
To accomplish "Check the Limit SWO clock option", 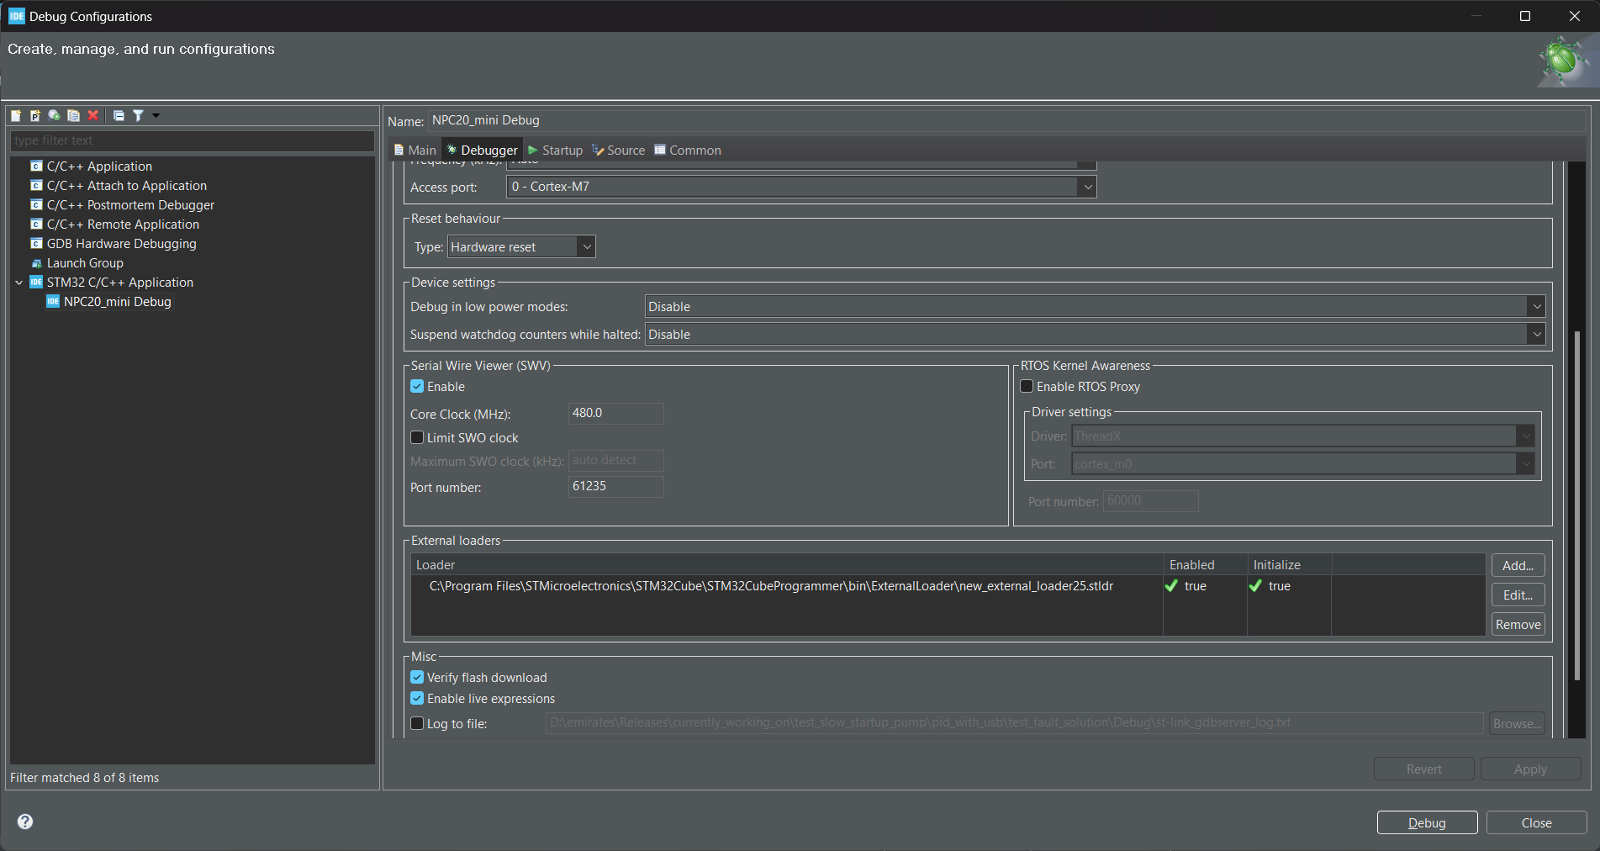I will [417, 438].
